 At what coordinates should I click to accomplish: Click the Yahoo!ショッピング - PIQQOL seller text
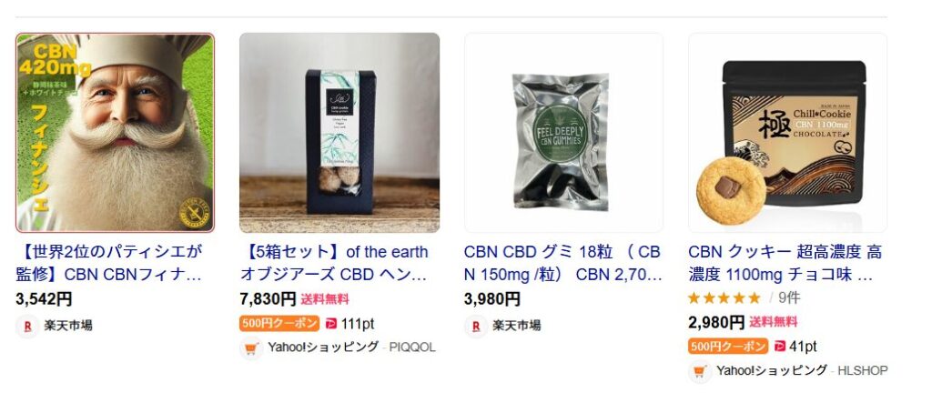(351, 348)
